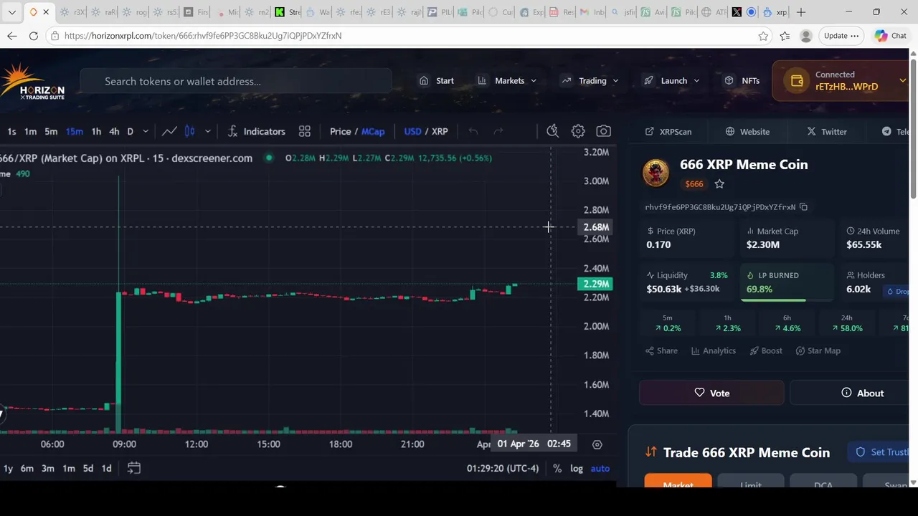Select the 1s timeframe

[11, 131]
